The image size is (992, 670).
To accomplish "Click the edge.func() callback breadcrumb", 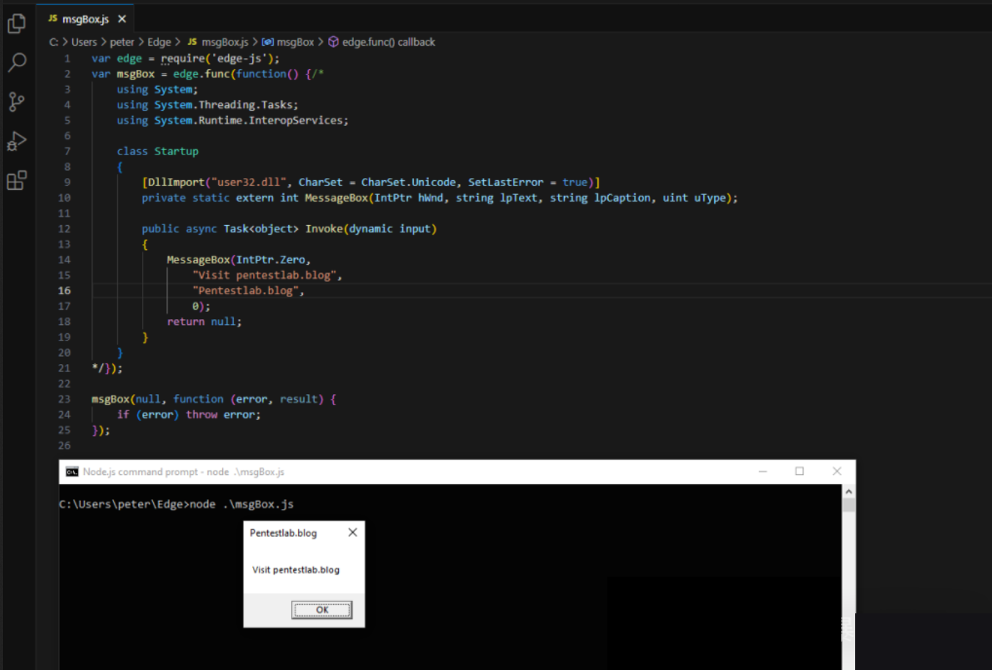I will 382,42.
